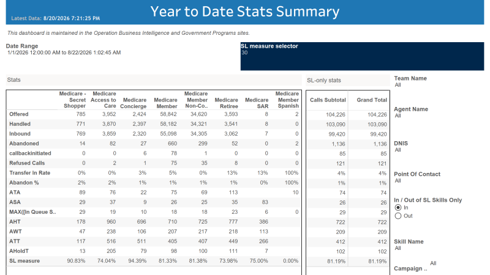Click SL measure value 73.98%
Image resolution: width=490 pixels, height=275 pixels.
(228, 261)
